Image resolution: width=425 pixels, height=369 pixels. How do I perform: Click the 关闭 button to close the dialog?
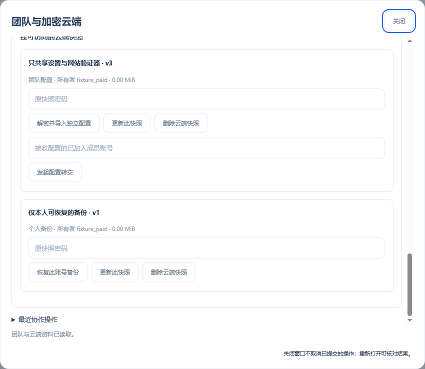(x=398, y=21)
